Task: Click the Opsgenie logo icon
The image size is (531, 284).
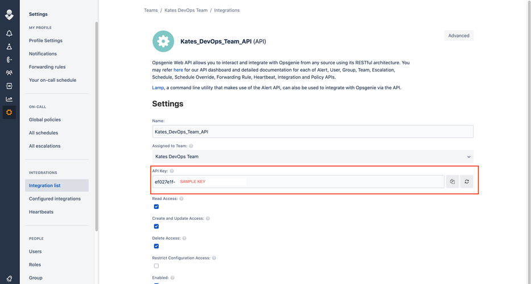Action: coord(9,15)
